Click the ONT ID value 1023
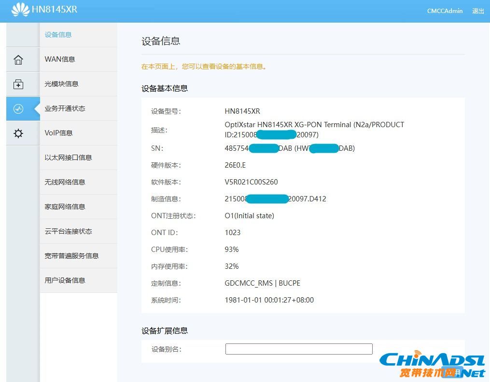The width and height of the screenshot is (490, 382). [x=233, y=233]
